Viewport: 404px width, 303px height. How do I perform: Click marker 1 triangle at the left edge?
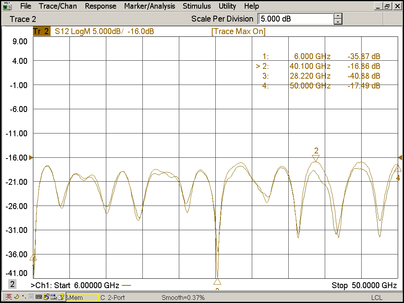pyautogui.click(x=33, y=257)
